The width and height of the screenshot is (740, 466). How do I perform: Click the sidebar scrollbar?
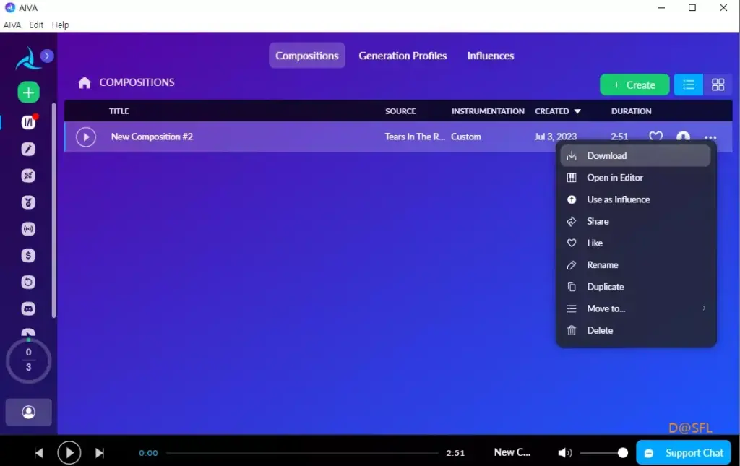53,210
